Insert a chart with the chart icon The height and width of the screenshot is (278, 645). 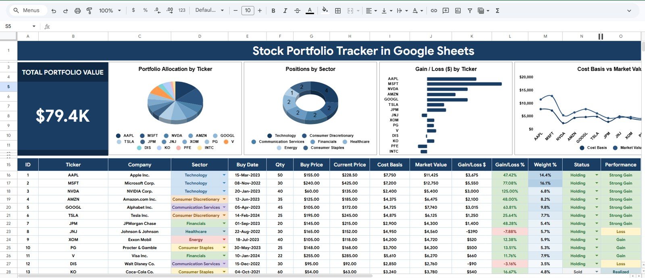pos(458,11)
